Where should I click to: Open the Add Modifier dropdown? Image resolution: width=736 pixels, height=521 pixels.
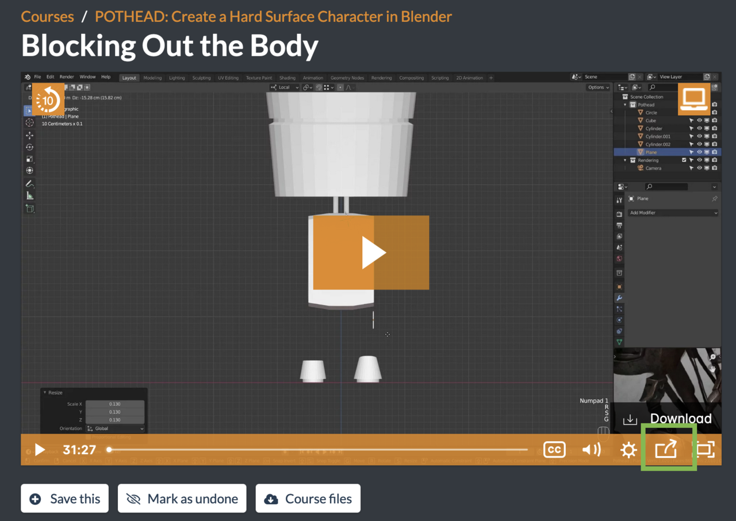tap(673, 213)
